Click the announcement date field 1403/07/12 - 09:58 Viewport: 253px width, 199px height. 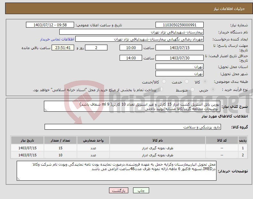click(50, 25)
